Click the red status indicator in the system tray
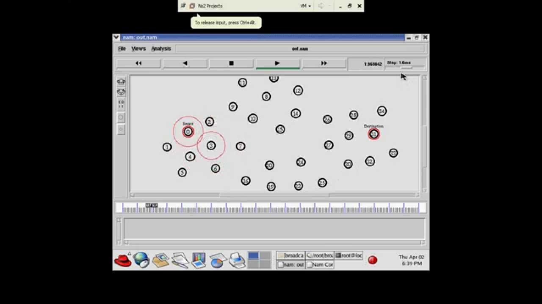Image resolution: width=542 pixels, height=304 pixels. click(x=373, y=260)
